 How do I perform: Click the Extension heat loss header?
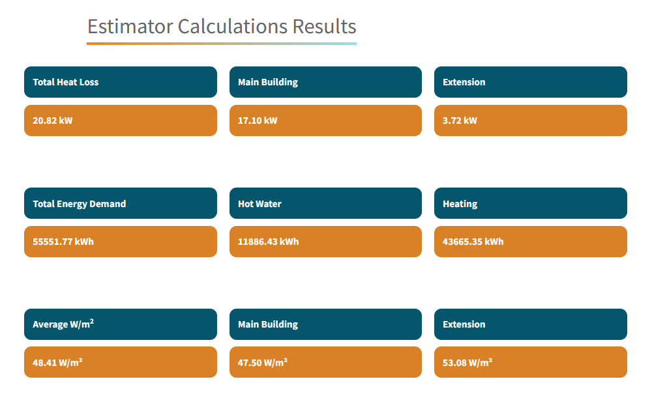coord(530,82)
